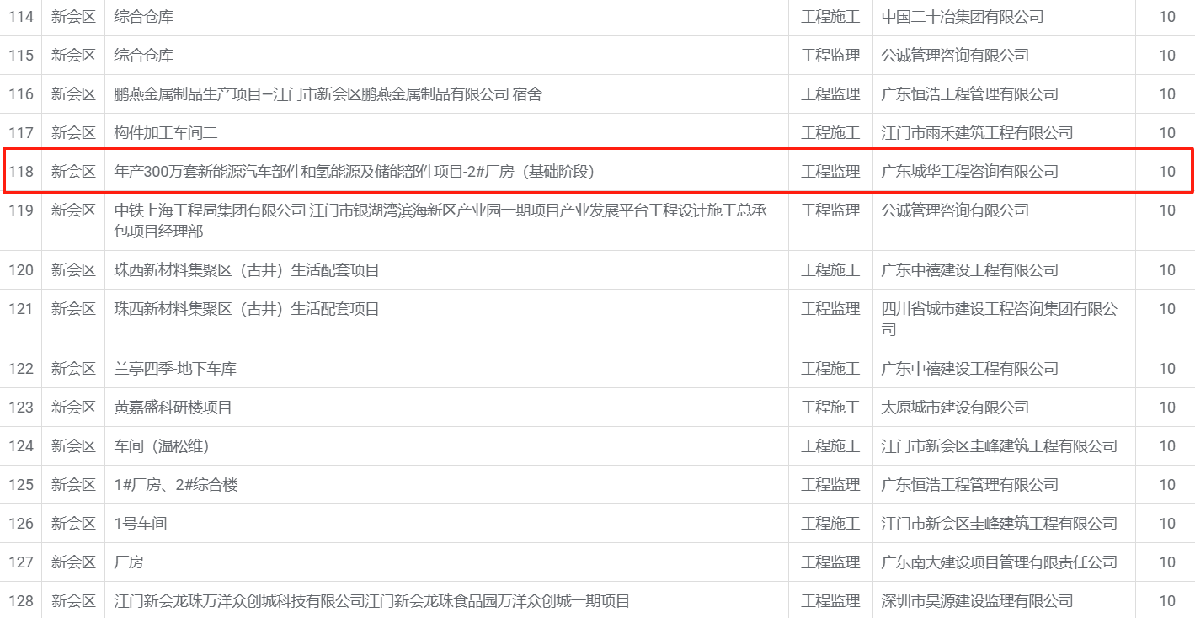Click row number 124 cell
Viewport: 1195px width, 618px height.
pyautogui.click(x=21, y=446)
